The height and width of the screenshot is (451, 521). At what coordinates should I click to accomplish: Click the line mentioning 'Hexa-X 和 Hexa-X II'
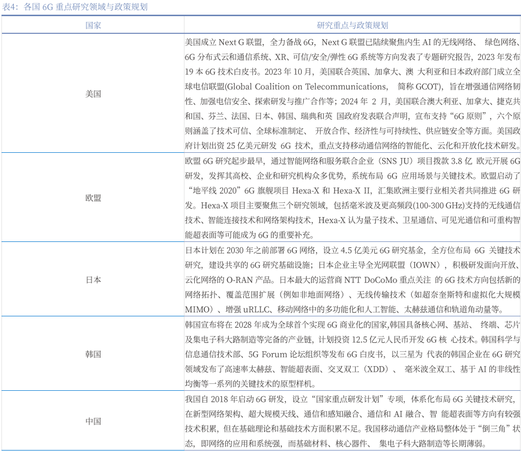coord(353,190)
